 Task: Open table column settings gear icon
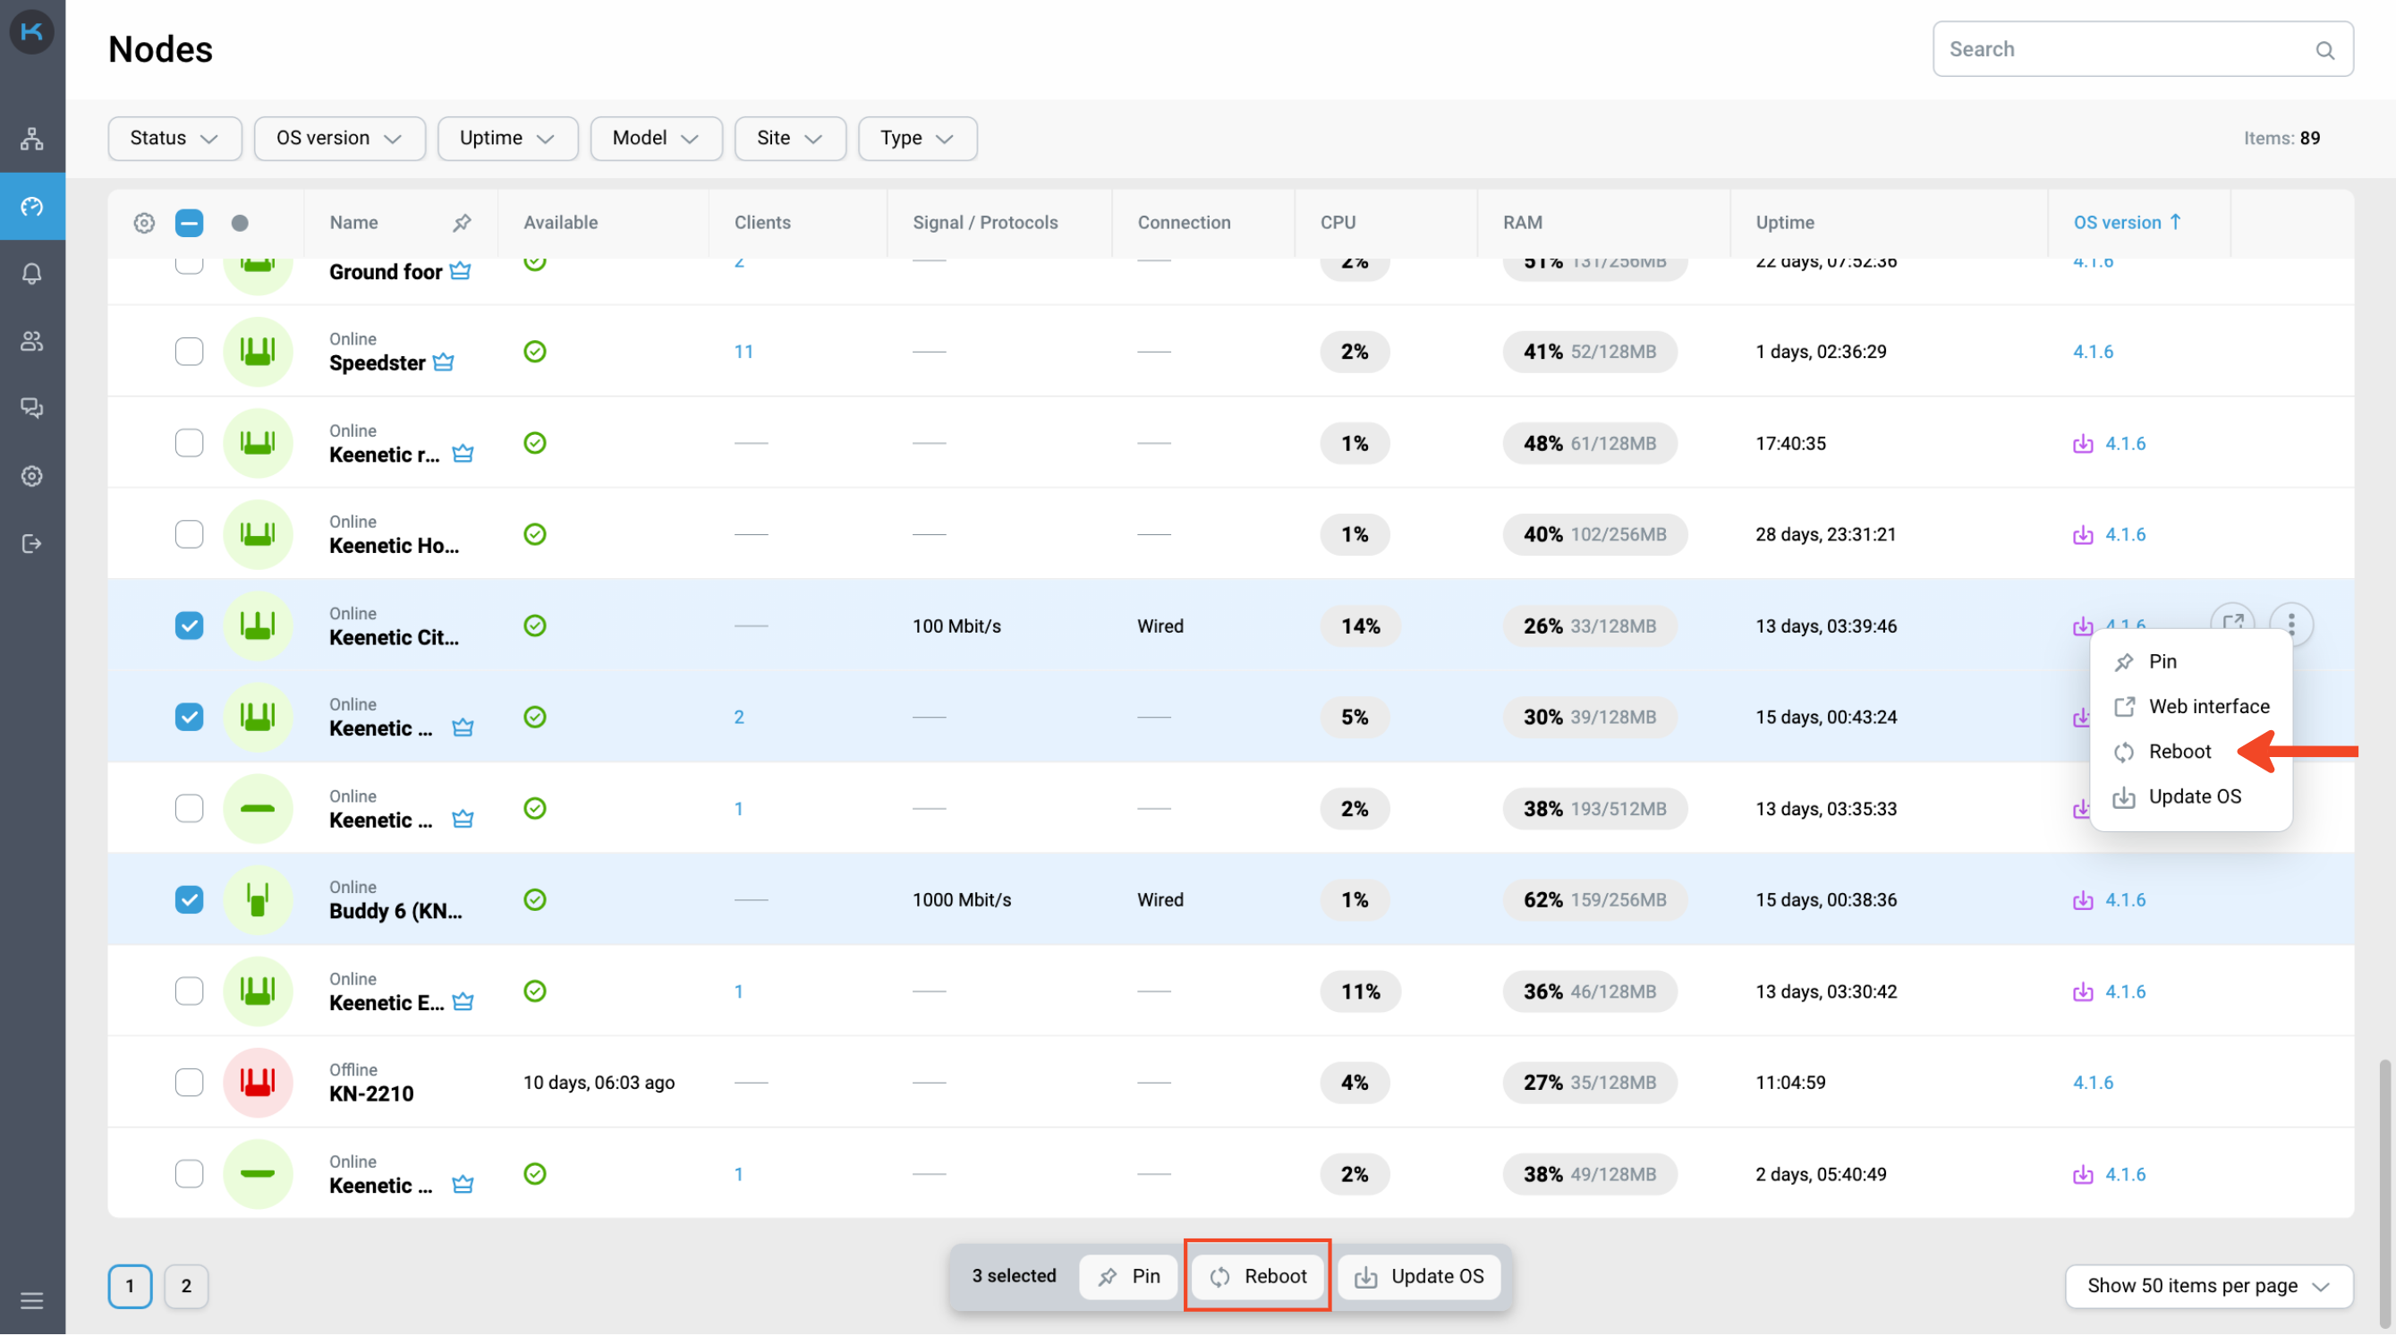click(143, 222)
